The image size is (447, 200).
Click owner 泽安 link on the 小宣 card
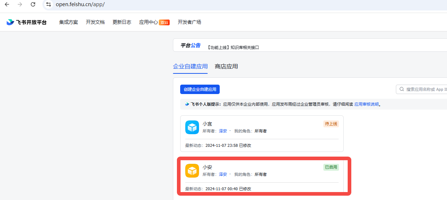click(x=223, y=131)
